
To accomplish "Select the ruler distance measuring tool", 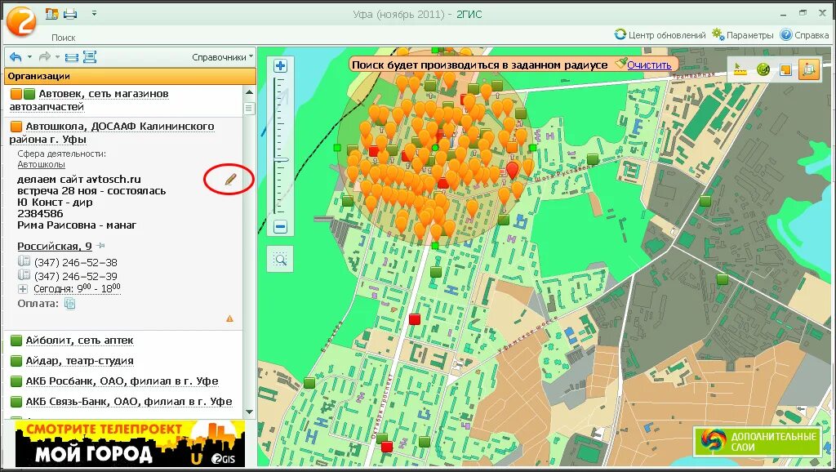I will (740, 69).
